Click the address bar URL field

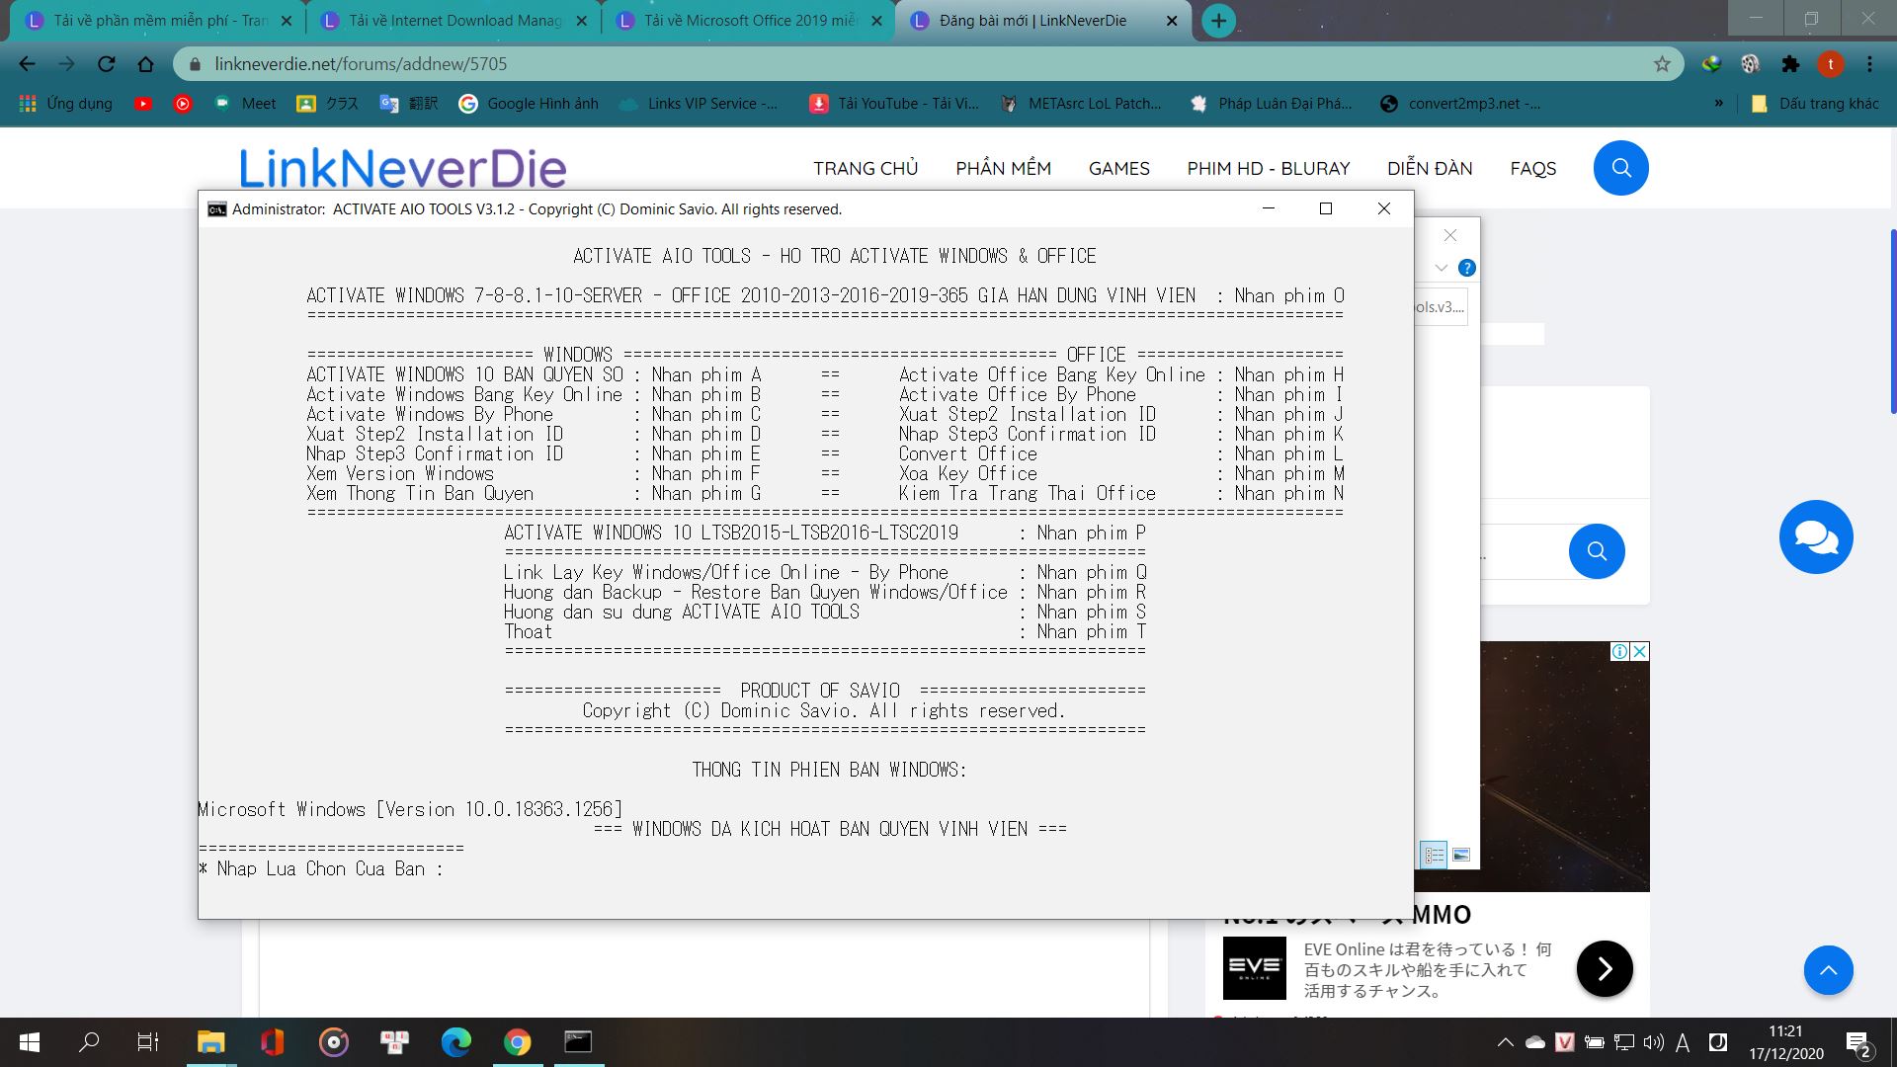[x=889, y=64]
